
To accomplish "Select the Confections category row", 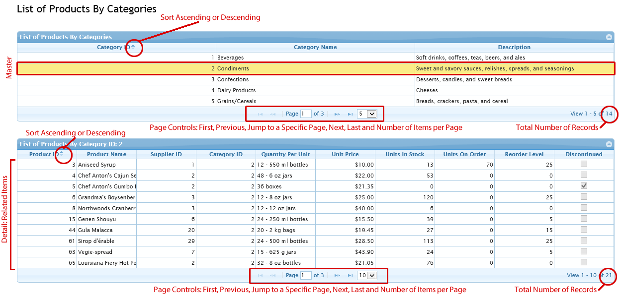I will pyautogui.click(x=315, y=79).
